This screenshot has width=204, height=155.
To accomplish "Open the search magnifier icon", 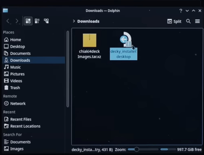I will pos(188,21).
